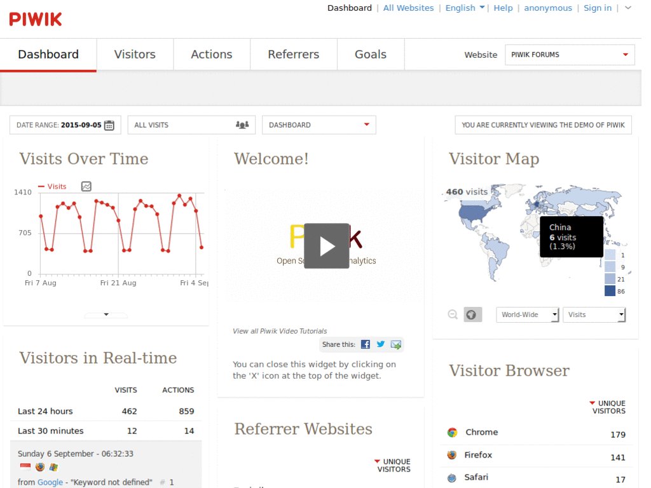Click the Visitors in Real-time widget title

point(98,358)
